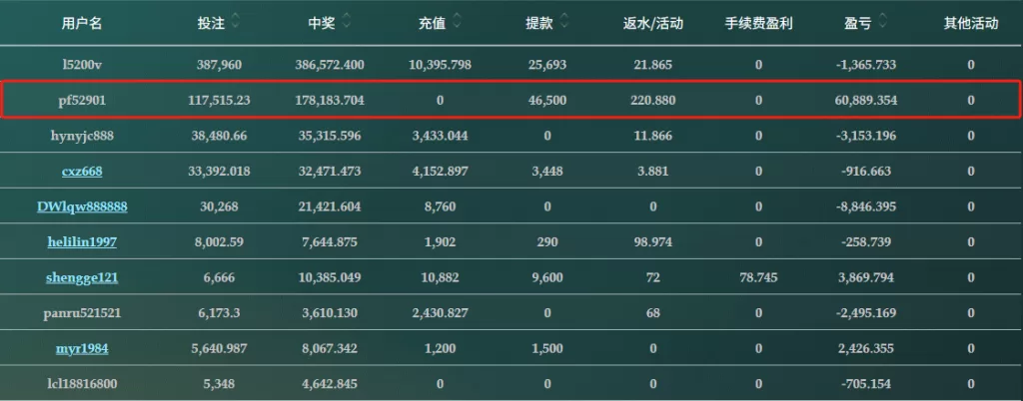Open user DWlqw888888 link
The image size is (1023, 401).
(82, 207)
